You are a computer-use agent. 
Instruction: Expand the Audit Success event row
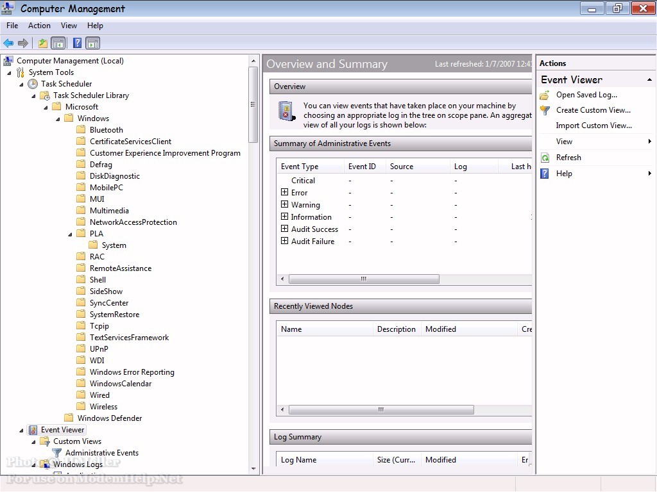(284, 229)
